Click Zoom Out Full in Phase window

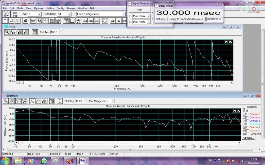click(26, 32)
